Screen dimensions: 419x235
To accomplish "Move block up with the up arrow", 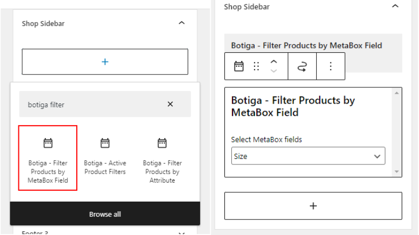I will 274,62.
